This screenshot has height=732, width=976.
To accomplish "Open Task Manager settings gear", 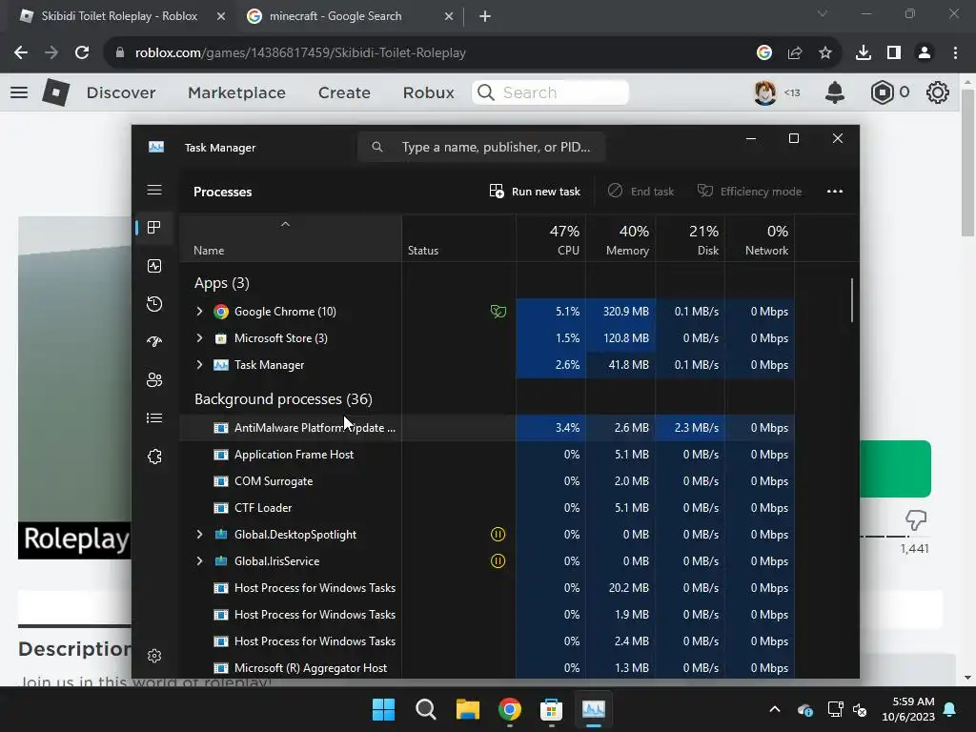I will click(x=154, y=656).
